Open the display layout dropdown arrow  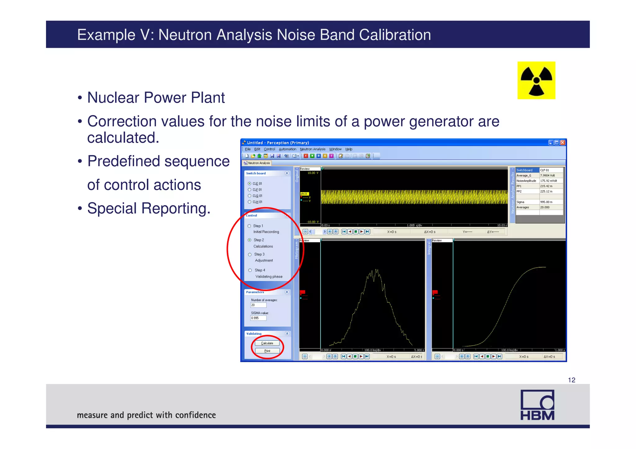pos(298,156)
